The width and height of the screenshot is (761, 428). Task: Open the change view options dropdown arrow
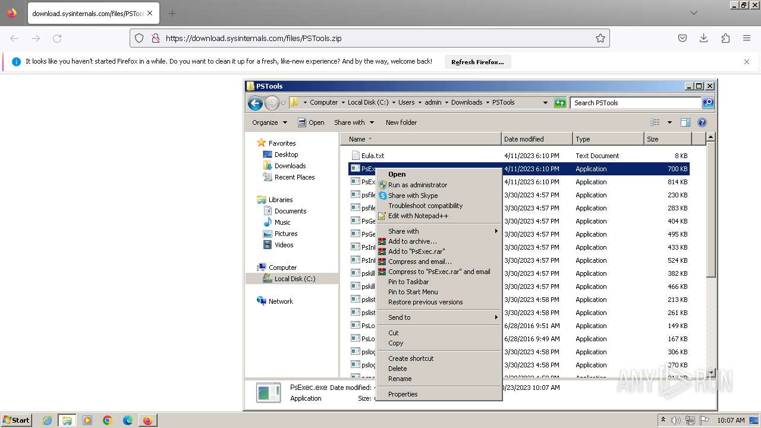(669, 122)
